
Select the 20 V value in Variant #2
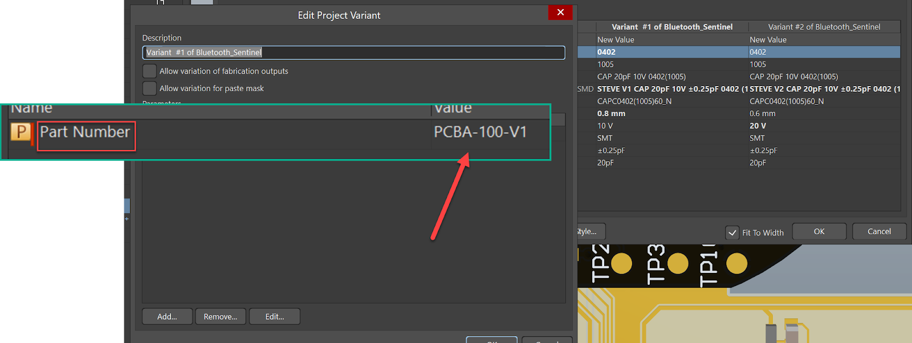click(758, 126)
